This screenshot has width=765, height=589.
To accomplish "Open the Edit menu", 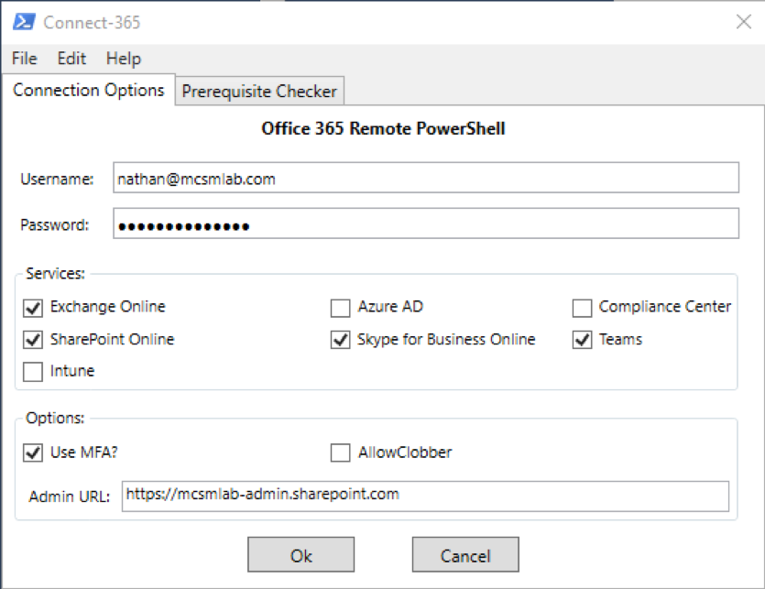I will 71,59.
